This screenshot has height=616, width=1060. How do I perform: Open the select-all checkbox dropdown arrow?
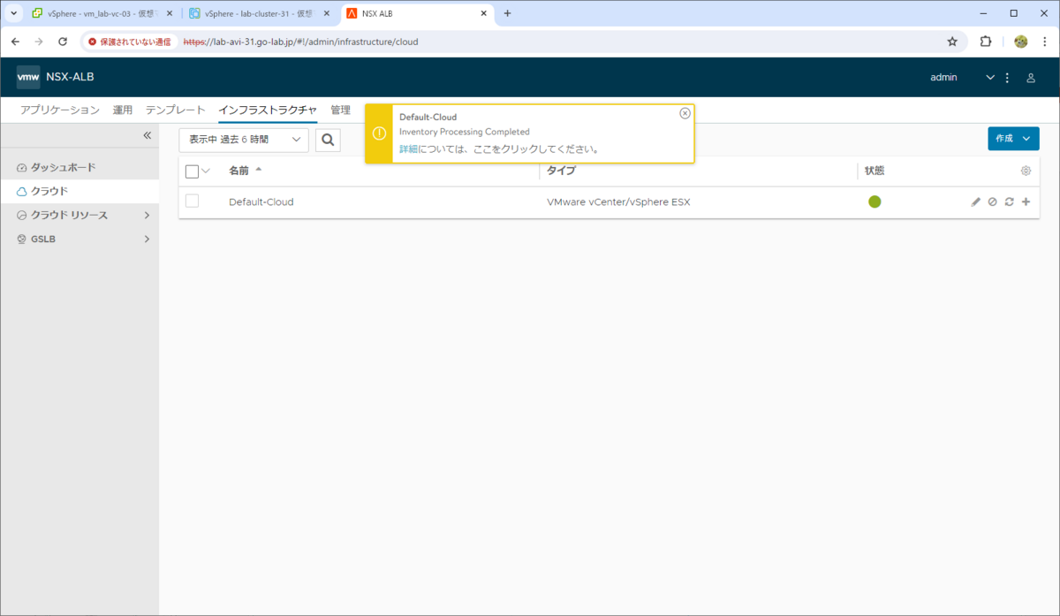pyautogui.click(x=207, y=171)
